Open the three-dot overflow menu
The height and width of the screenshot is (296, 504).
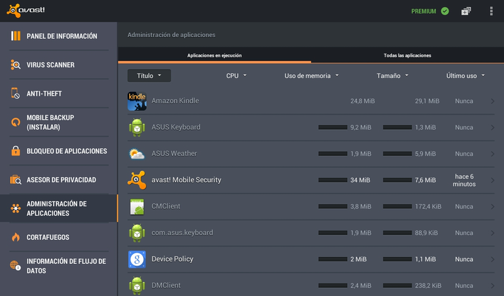tap(491, 11)
